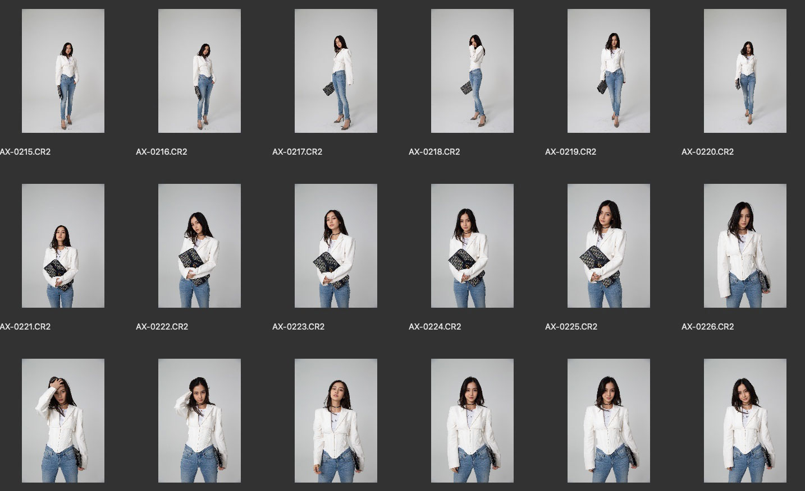The width and height of the screenshot is (805, 491).
Task: Click the AX-0226.CR2 image thumbnail
Action: [745, 245]
